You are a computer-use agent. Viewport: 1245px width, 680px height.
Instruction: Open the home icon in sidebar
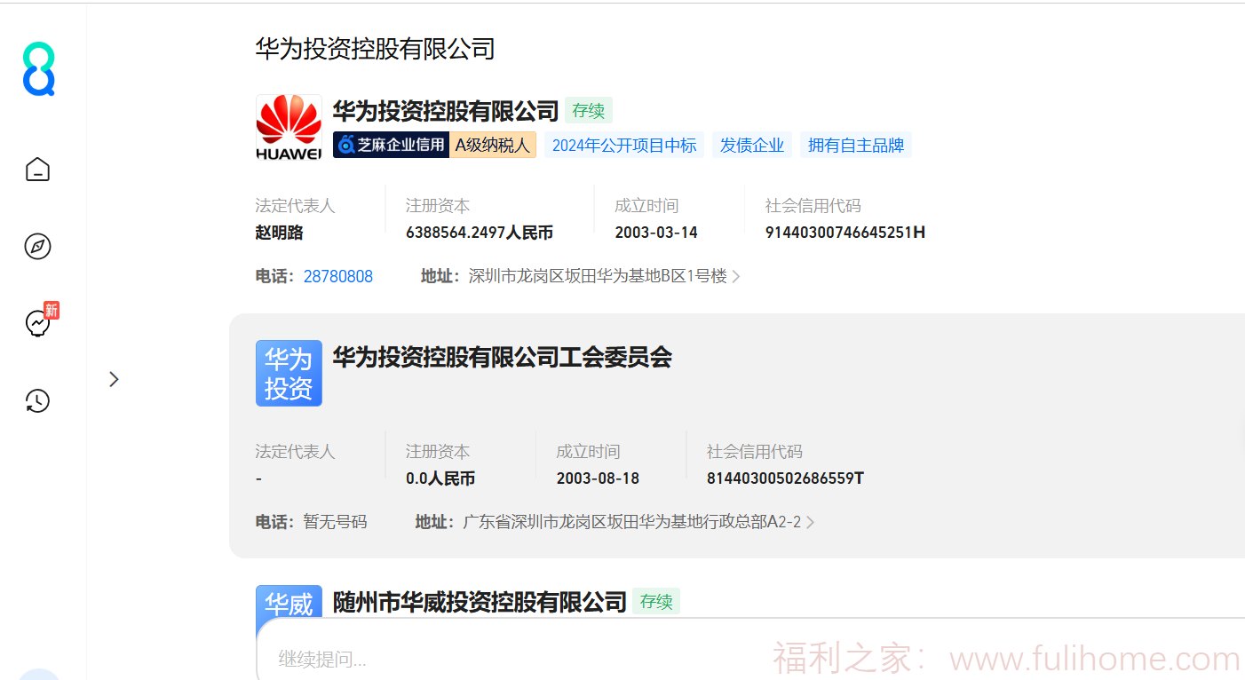[x=37, y=169]
